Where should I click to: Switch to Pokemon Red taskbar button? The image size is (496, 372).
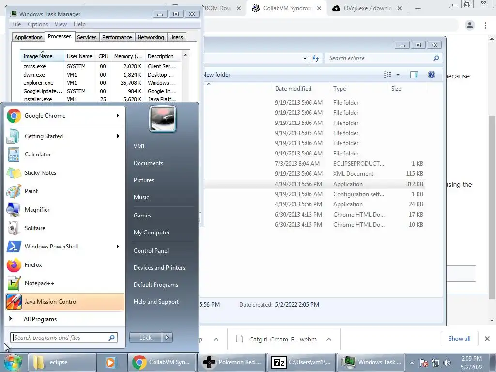click(232, 362)
